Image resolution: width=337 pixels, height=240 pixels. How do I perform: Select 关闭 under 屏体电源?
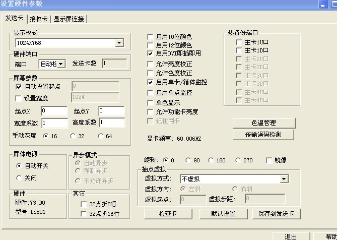[x=20, y=178]
